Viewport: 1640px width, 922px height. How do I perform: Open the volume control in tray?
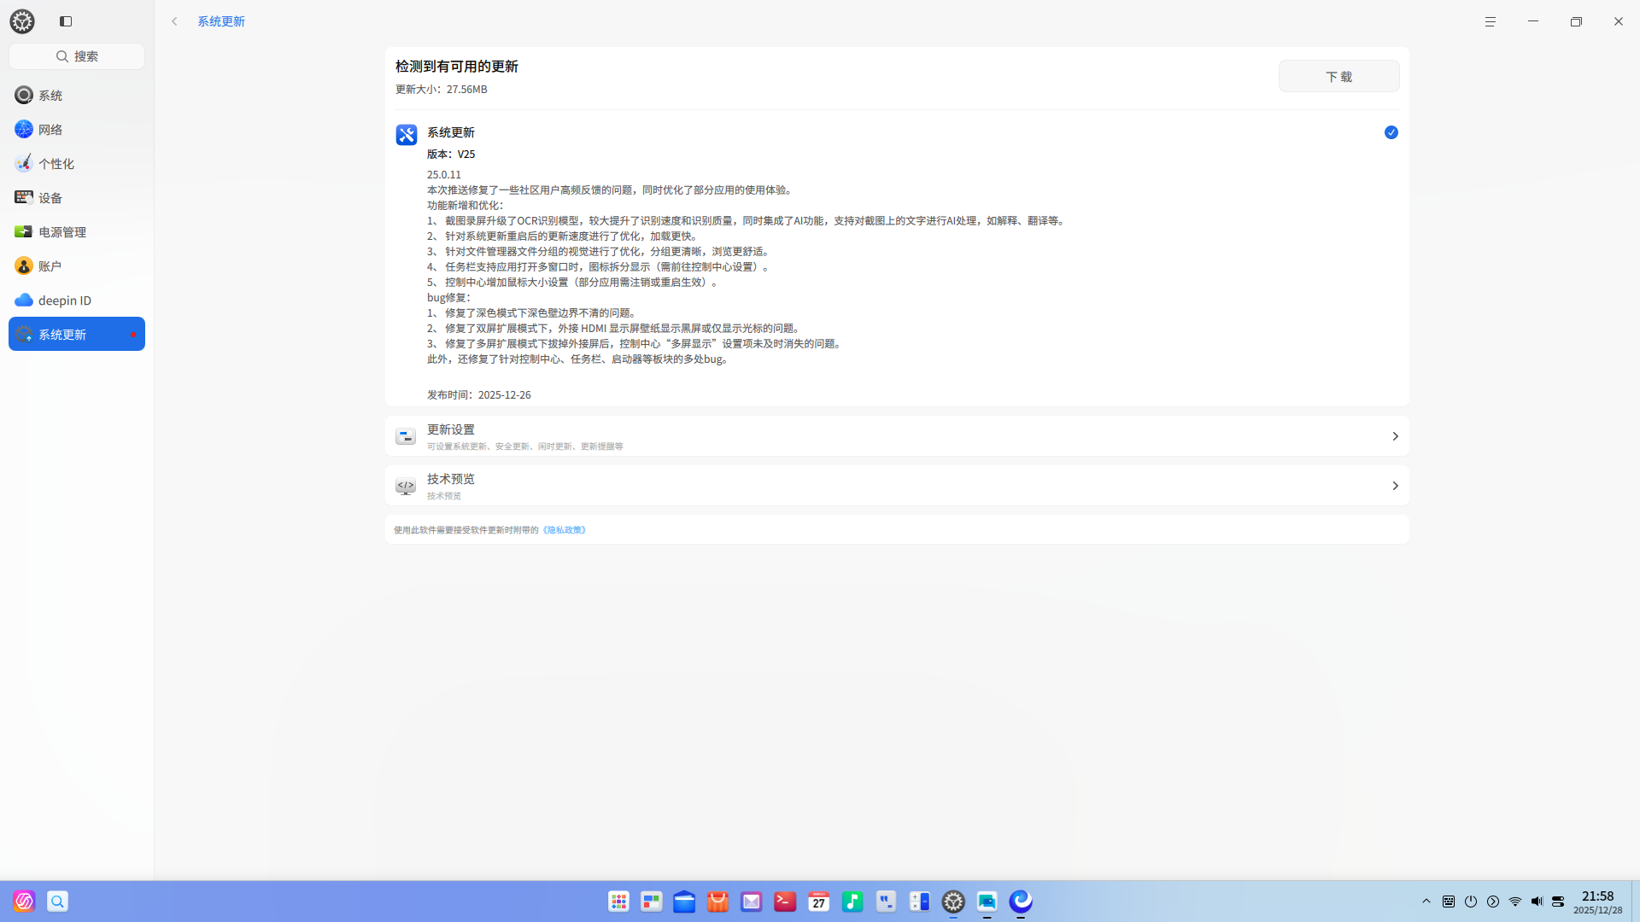click(1537, 902)
